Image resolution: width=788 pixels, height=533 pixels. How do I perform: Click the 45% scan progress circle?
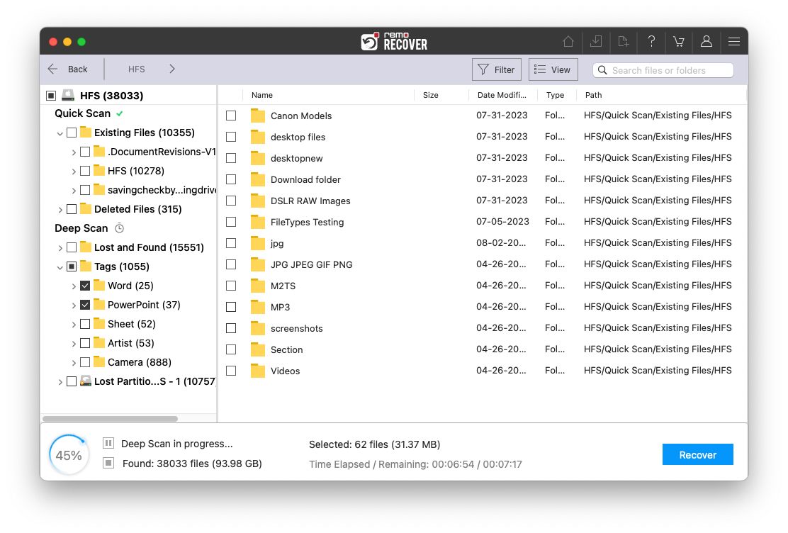[69, 454]
